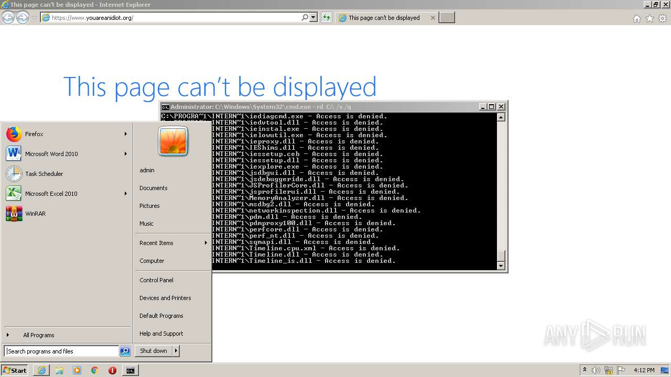Minimize the cmd.exe window
671x377 pixels.
[482, 107]
